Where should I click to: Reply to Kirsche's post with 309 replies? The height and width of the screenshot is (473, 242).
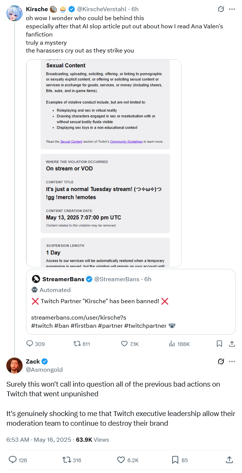[x=30, y=344]
